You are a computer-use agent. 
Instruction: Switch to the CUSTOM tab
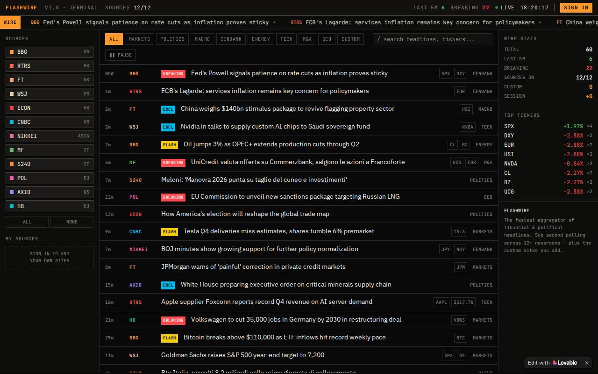click(x=351, y=39)
